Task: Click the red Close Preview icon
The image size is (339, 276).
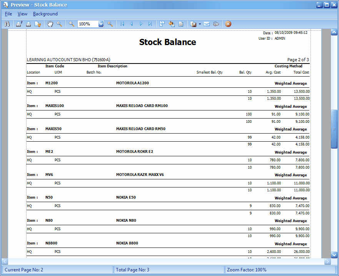Action: [x=228, y=24]
